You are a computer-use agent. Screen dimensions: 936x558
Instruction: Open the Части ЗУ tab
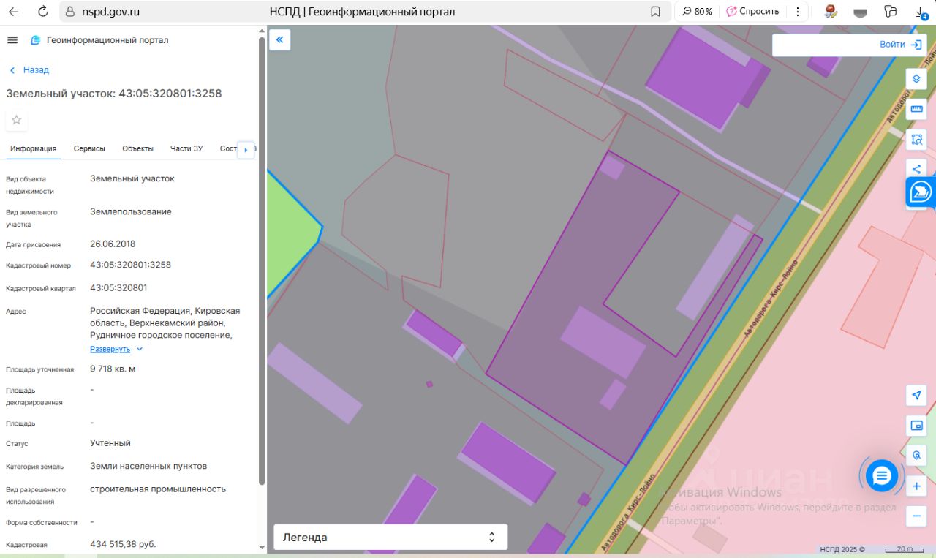[186, 148]
